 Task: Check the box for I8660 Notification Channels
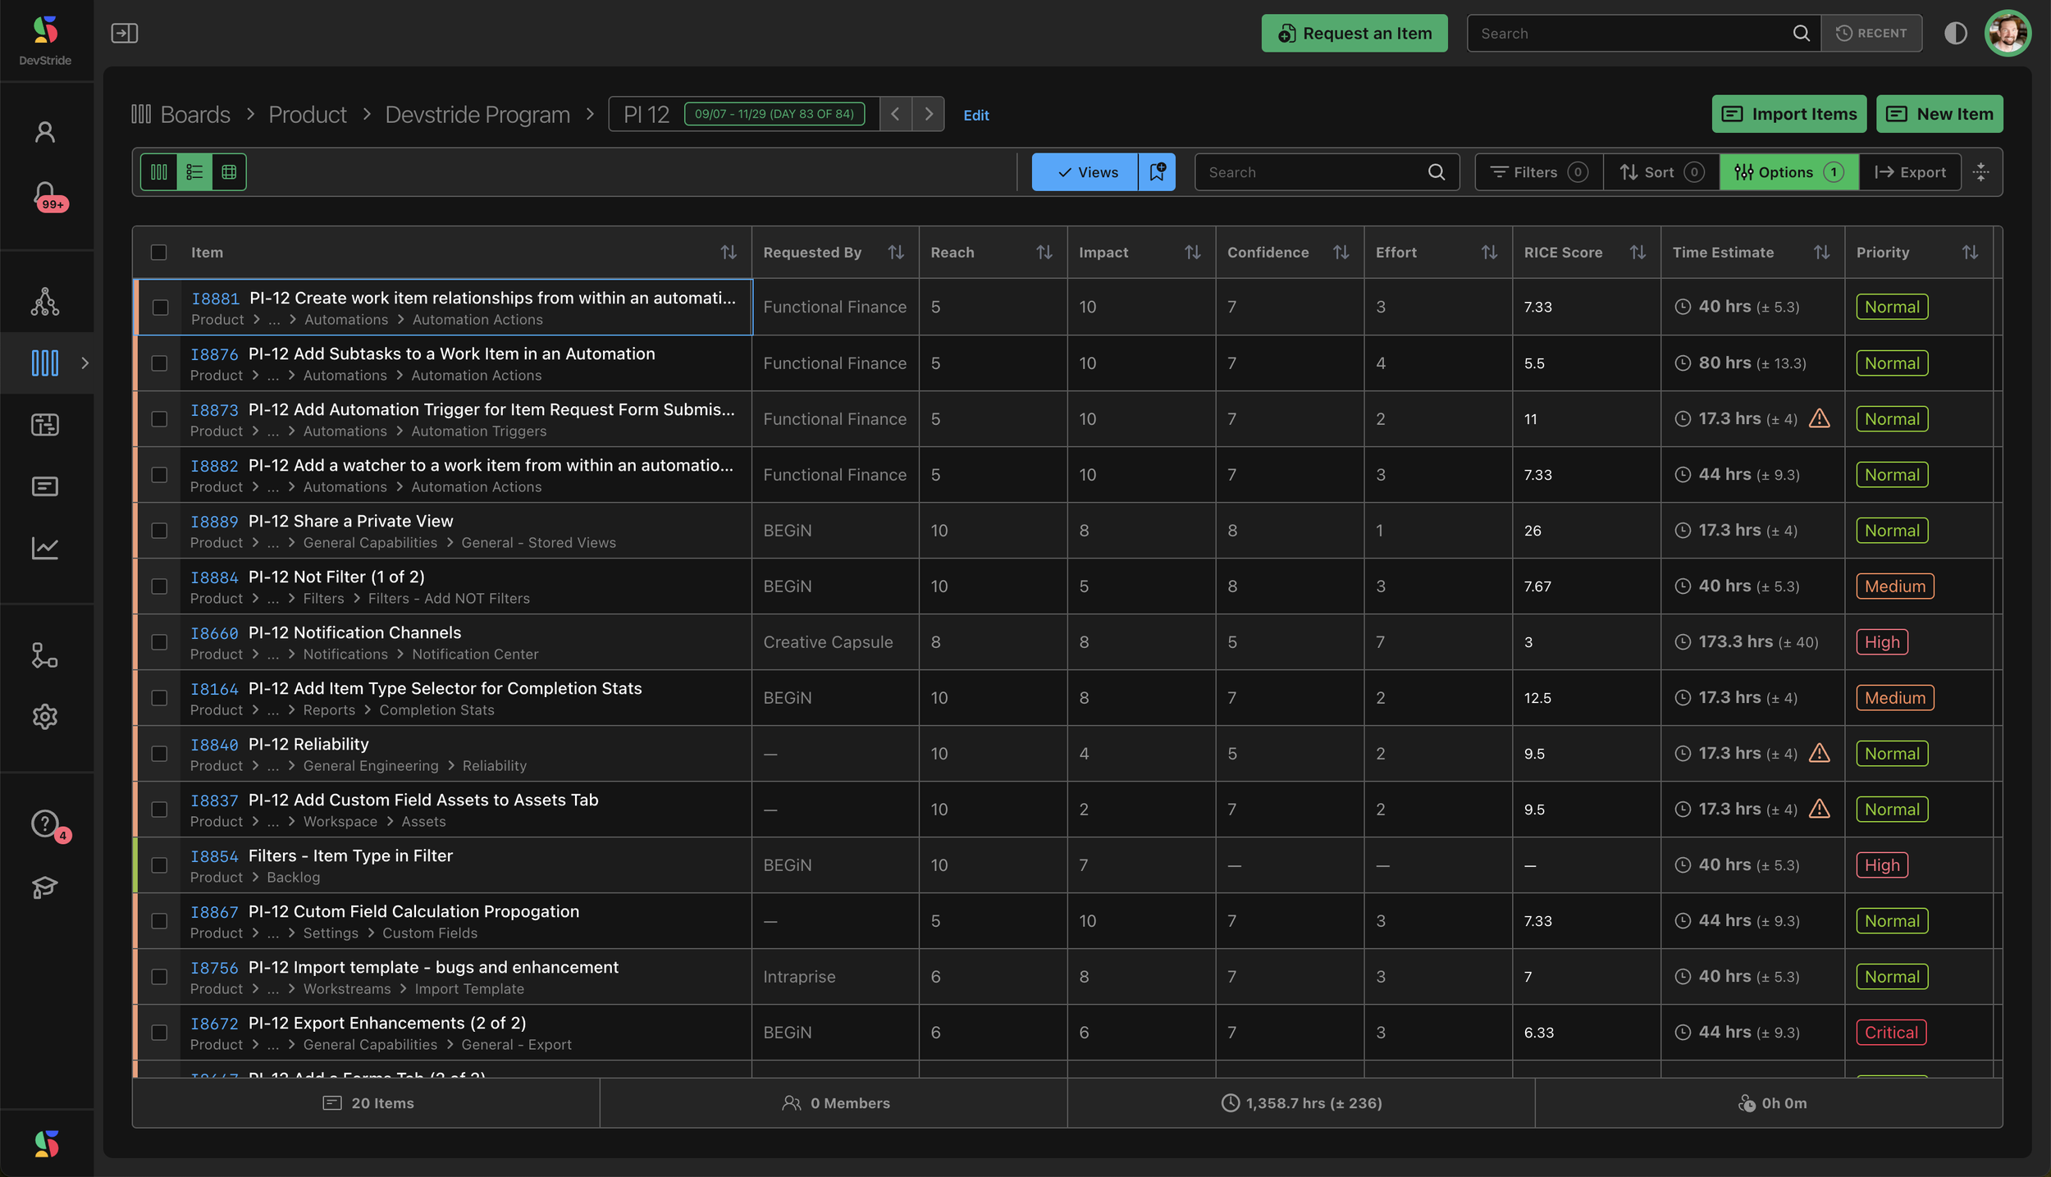[159, 642]
